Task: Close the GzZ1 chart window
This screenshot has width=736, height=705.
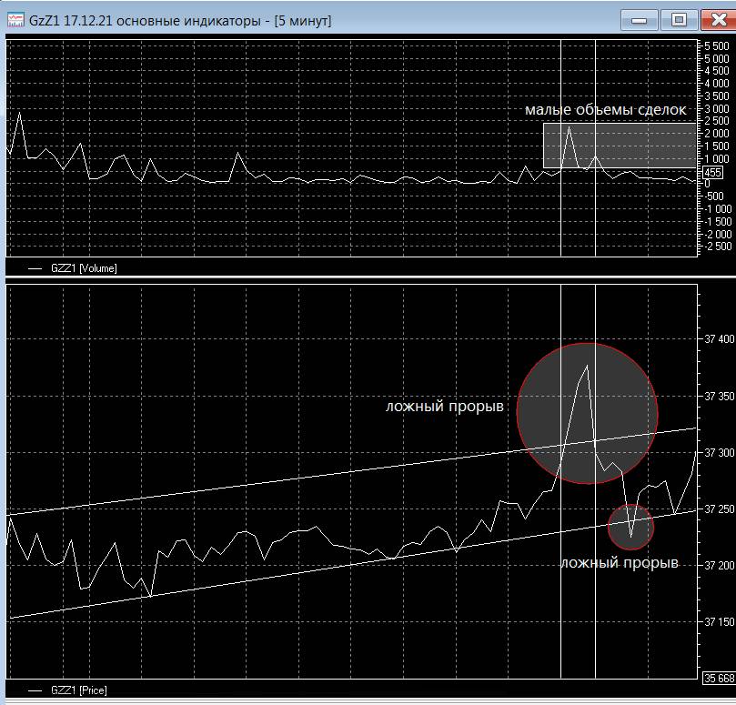Action: [718, 20]
